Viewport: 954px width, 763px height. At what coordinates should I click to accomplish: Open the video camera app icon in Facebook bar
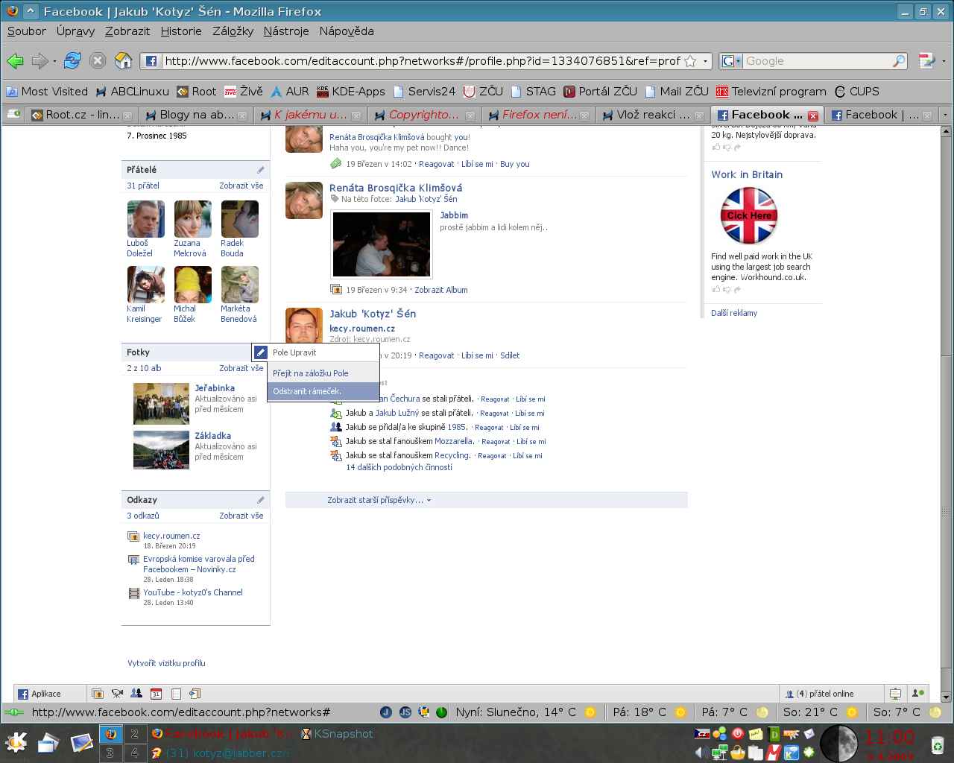click(117, 694)
